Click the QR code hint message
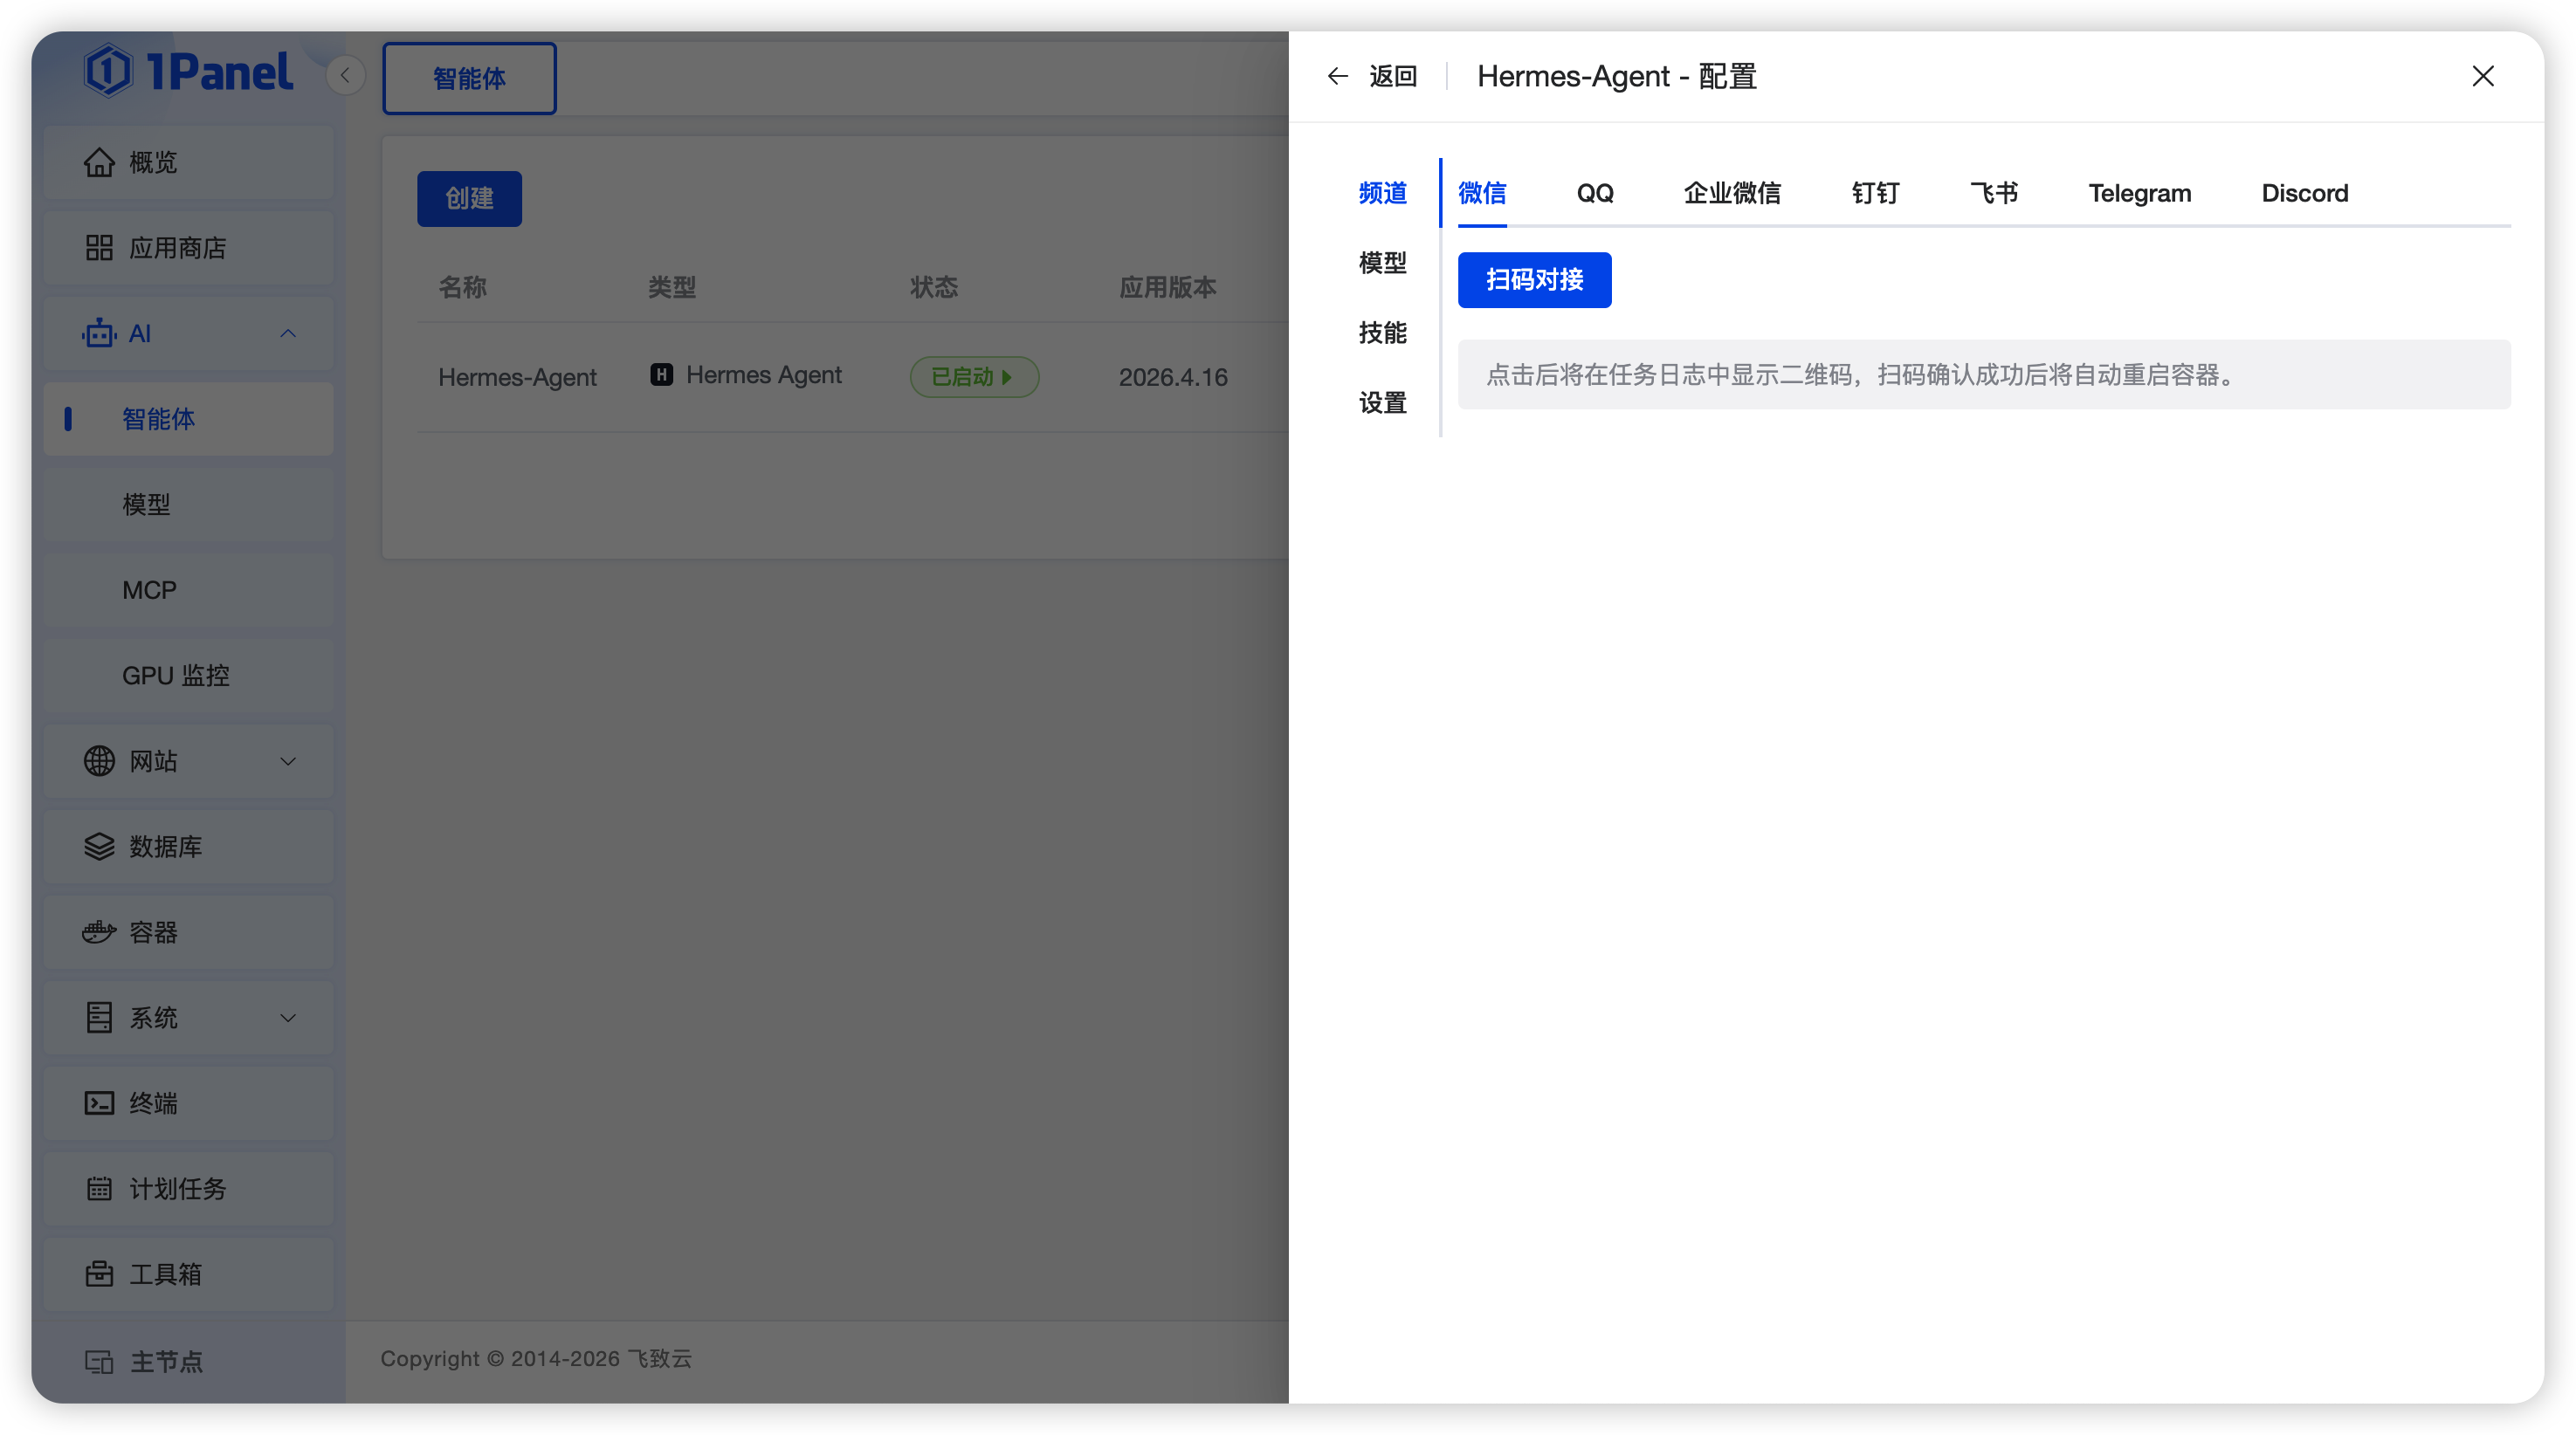This screenshot has width=2576, height=1435. 1984,374
